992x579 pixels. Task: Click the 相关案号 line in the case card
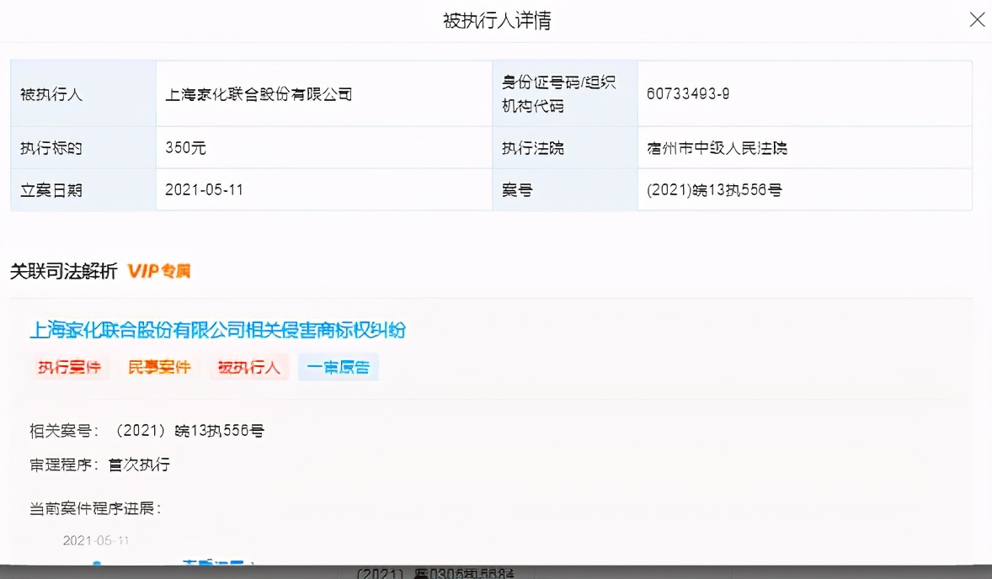(147, 431)
